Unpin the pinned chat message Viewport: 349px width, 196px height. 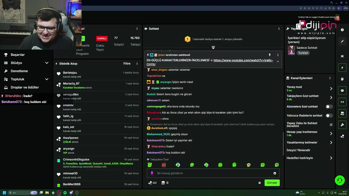(269, 55)
